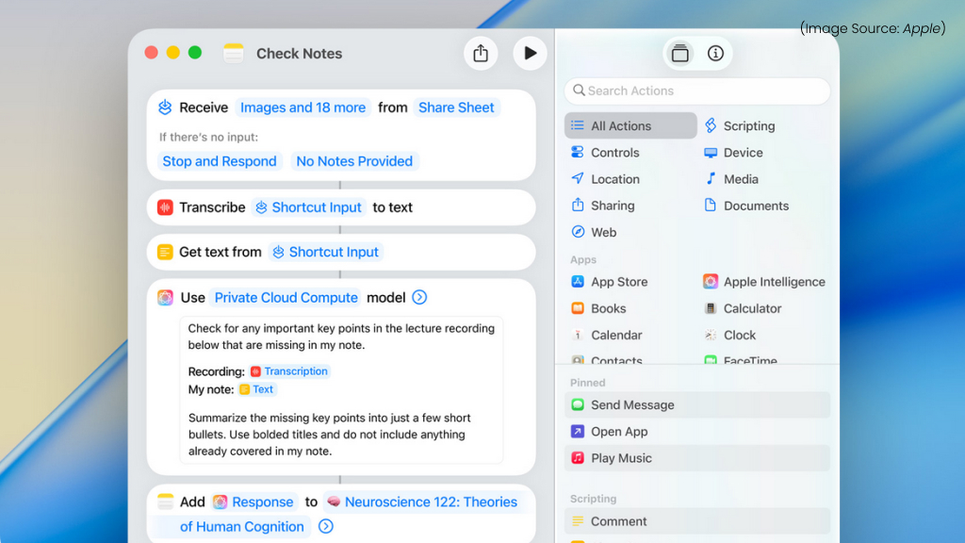Screen dimensions: 965x543
Task: Zoom the Shortcuts editor window
Action: [195, 53]
